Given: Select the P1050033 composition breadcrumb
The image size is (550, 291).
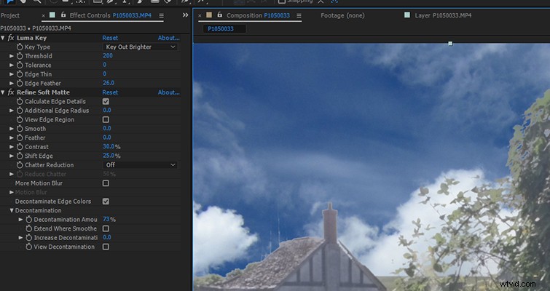Looking at the screenshot, I should pos(221,28).
